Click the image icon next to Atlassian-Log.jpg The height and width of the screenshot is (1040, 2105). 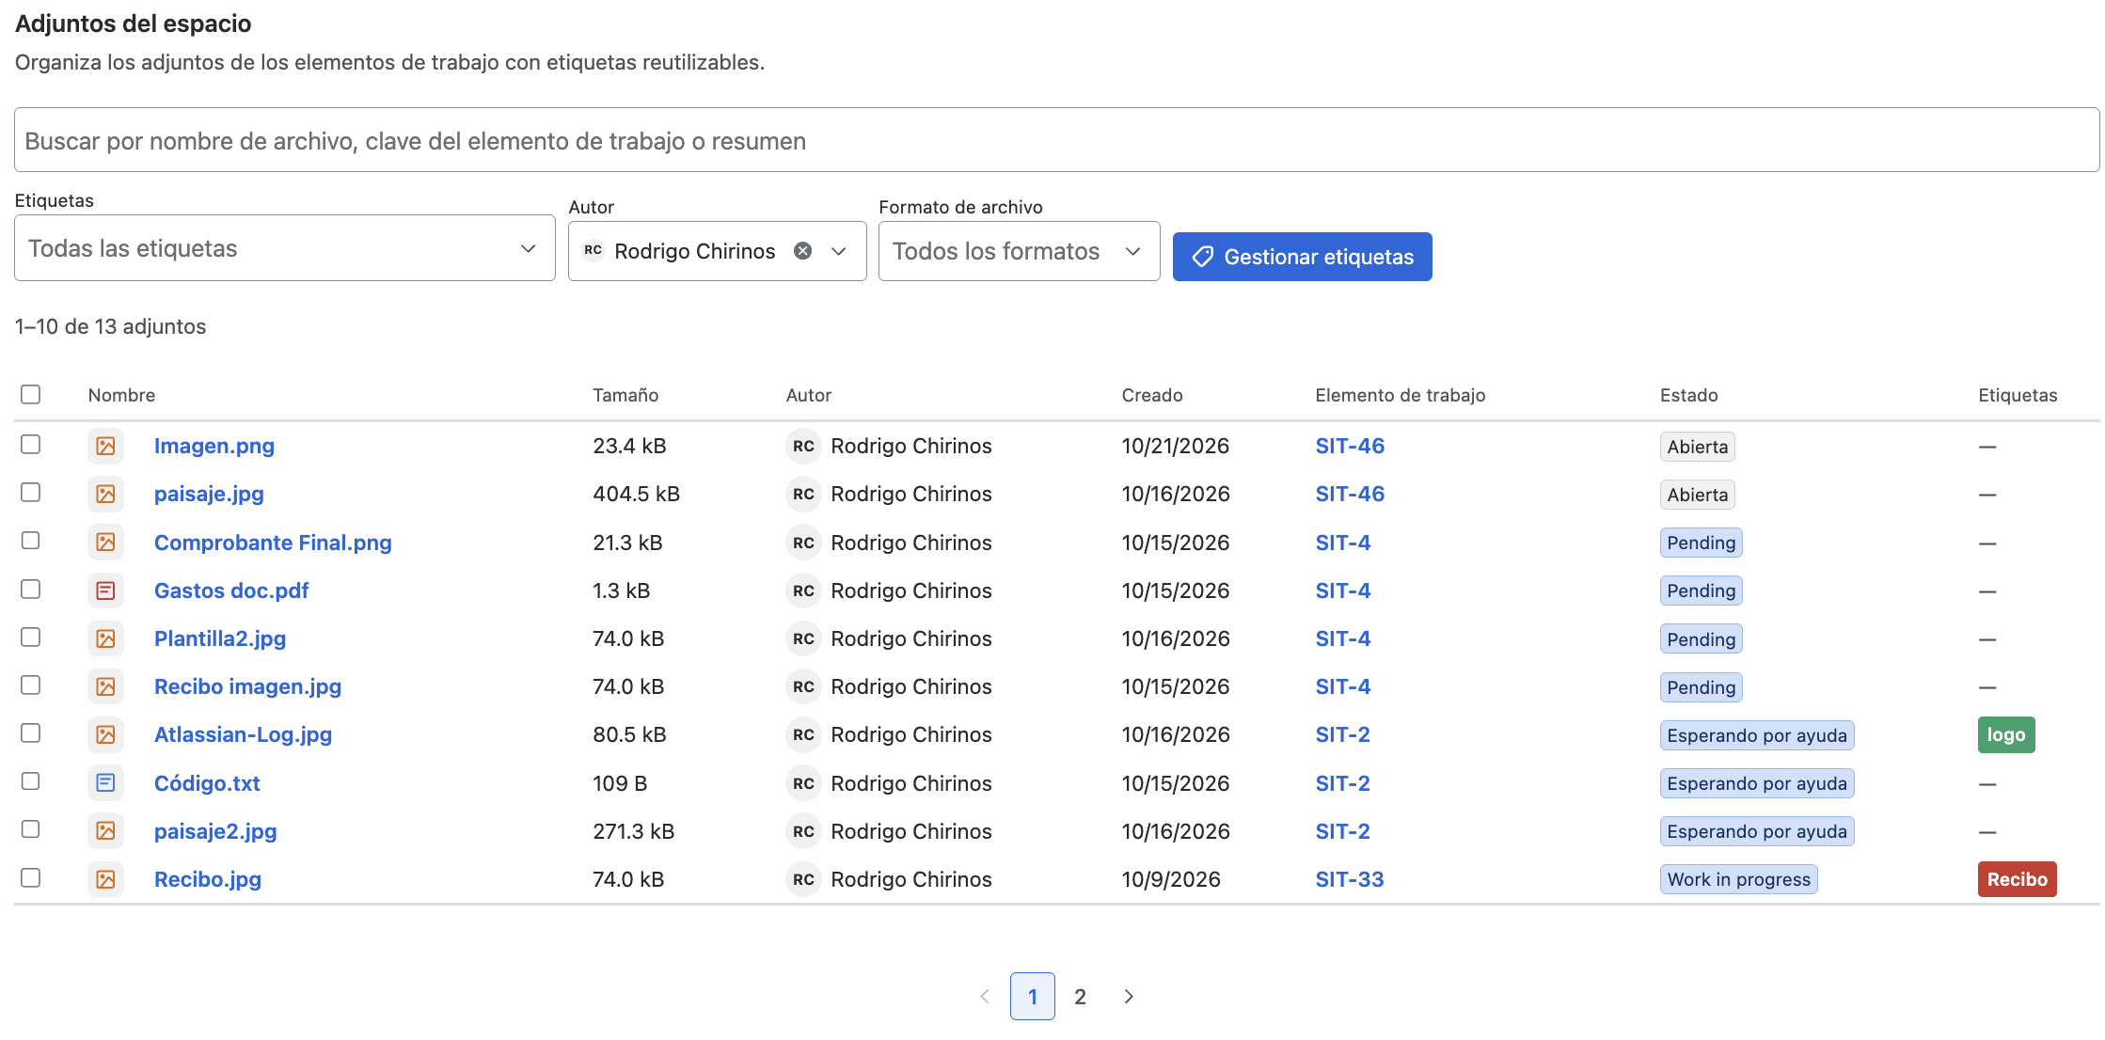[105, 734]
